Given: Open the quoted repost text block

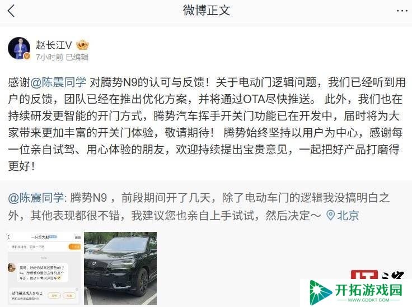Looking at the screenshot, I should point(198,207).
